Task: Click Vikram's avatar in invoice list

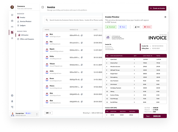Action: (x=47, y=65)
